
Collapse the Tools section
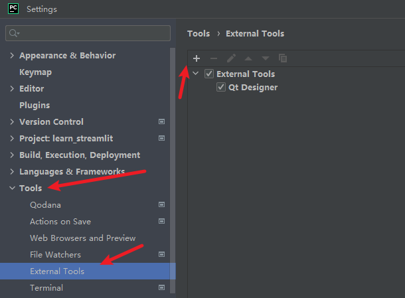point(12,188)
